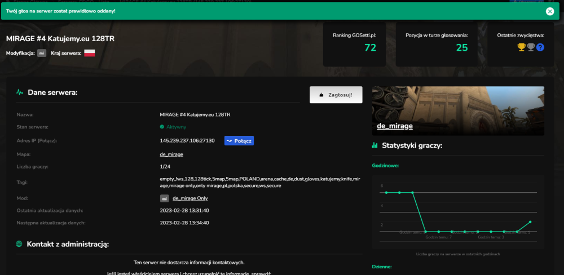The height and width of the screenshot is (275, 564).
Task: Click the last data point on hourly chart
Action: (x=530, y=222)
